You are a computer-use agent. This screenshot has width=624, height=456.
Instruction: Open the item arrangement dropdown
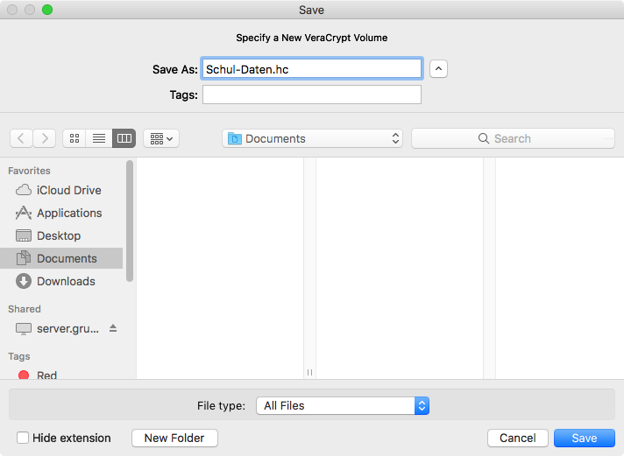coord(160,138)
